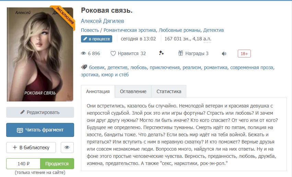Screen dimensions: 292x177
Task: Toggle the eye watch button beside library
Action: click(x=67, y=148)
